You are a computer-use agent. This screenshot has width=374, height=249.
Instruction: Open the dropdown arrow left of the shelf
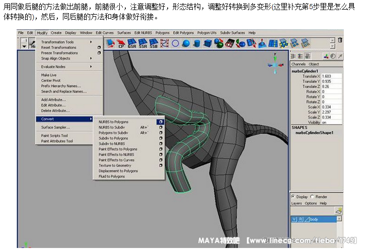(24, 46)
